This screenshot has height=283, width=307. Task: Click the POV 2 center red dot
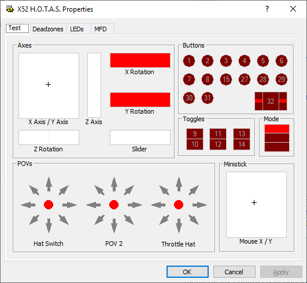pos(114,205)
